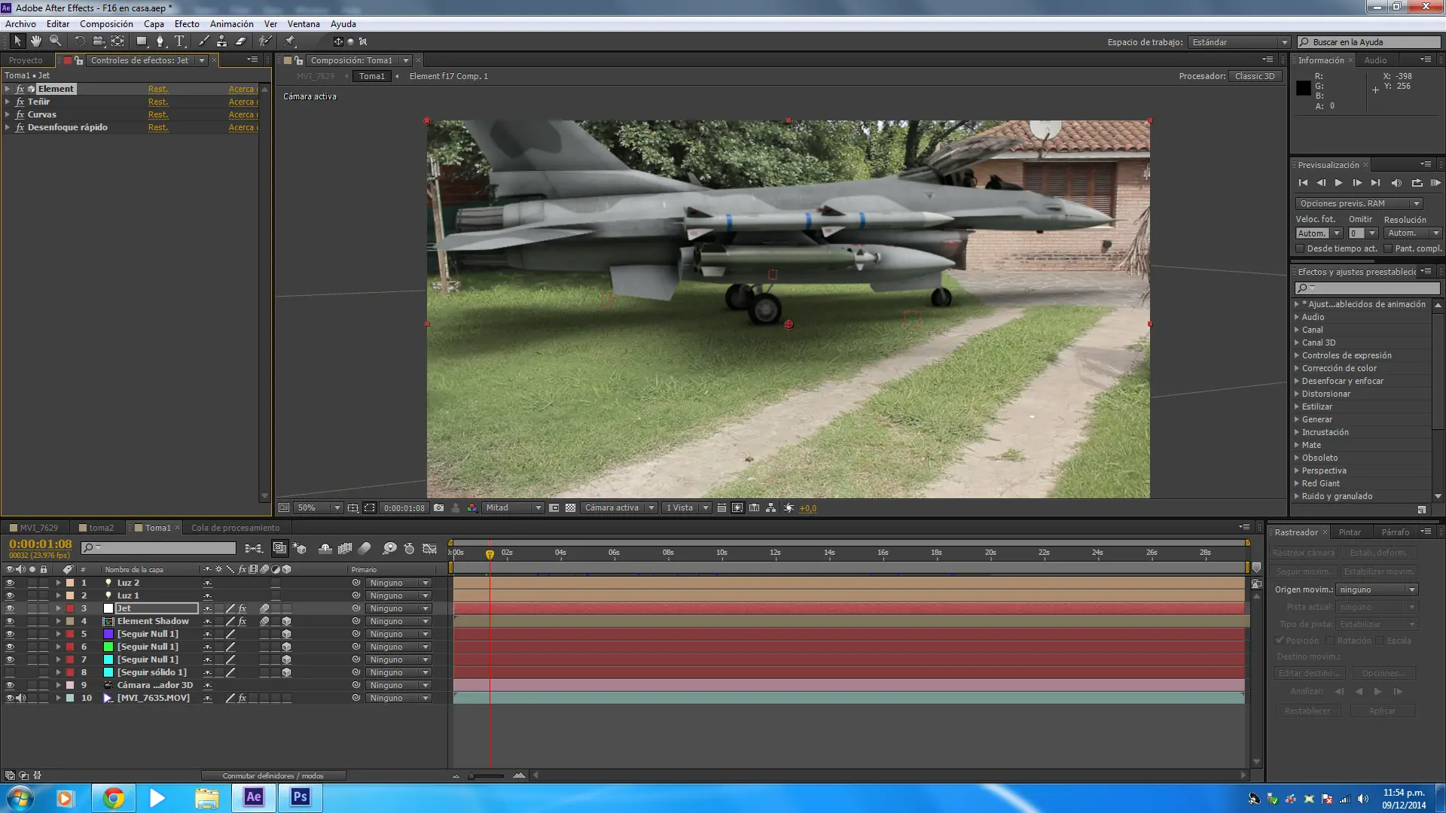The height and width of the screenshot is (813, 1446).
Task: Switch to the toma2 timeline tab
Action: coord(102,528)
